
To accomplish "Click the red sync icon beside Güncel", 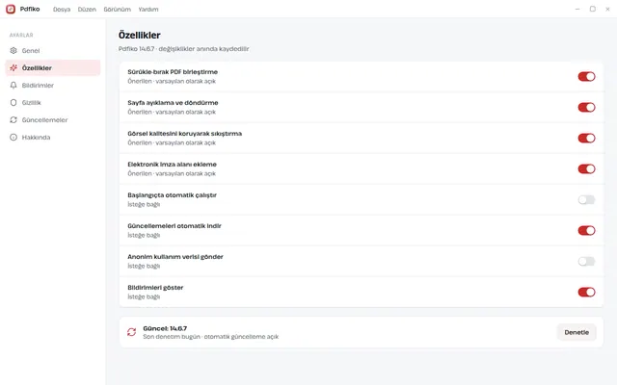I will click(x=131, y=332).
